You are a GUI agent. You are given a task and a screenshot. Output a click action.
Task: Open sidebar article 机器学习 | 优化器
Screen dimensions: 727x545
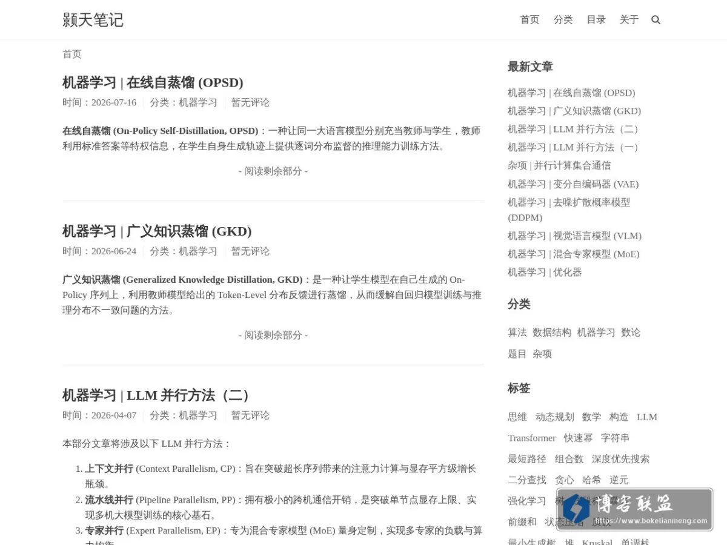pos(545,272)
